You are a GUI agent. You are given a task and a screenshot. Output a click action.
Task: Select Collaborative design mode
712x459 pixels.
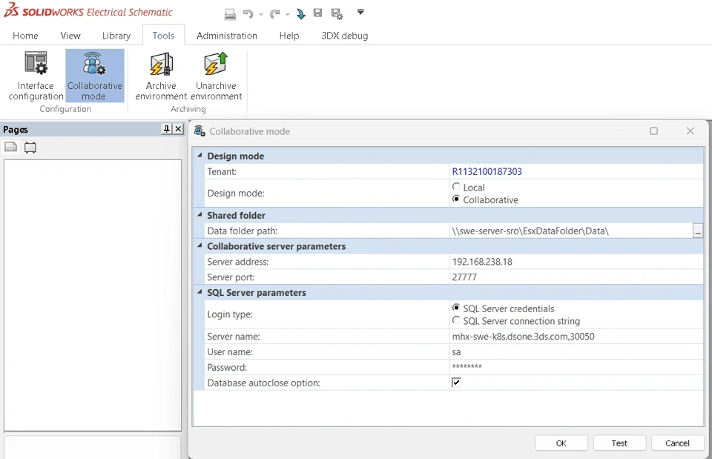tap(456, 199)
